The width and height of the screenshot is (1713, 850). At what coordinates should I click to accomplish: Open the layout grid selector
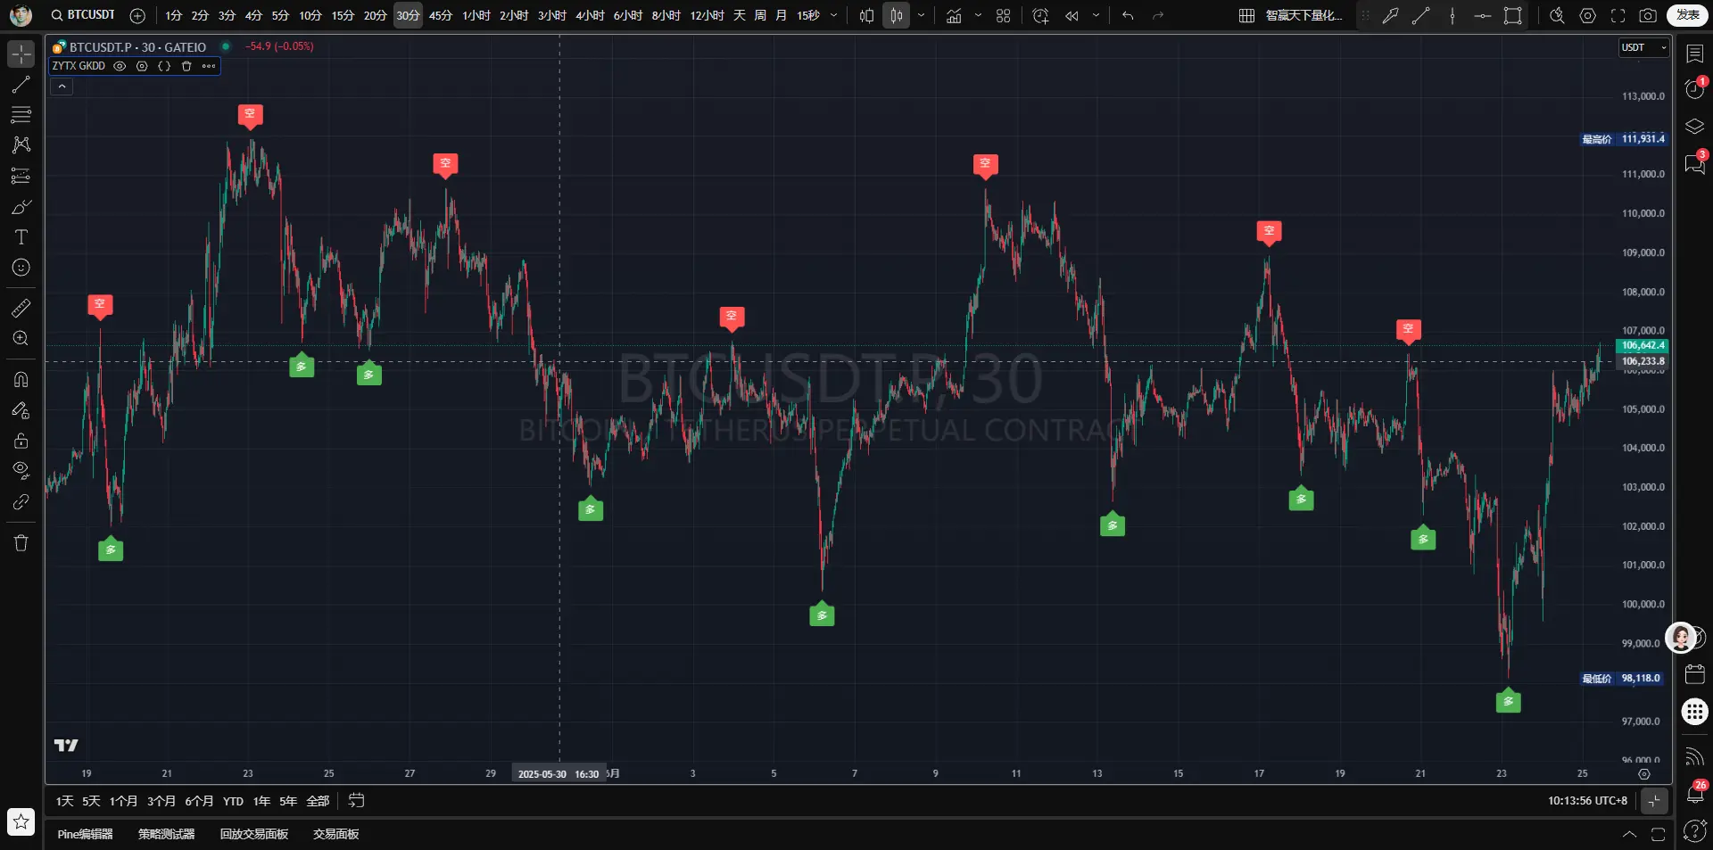click(1246, 15)
